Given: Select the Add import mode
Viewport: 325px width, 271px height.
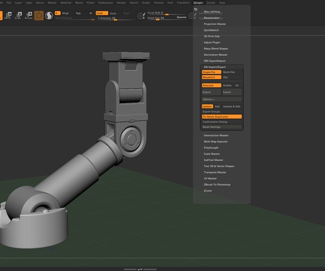Looking at the screenshot, I should 217,106.
